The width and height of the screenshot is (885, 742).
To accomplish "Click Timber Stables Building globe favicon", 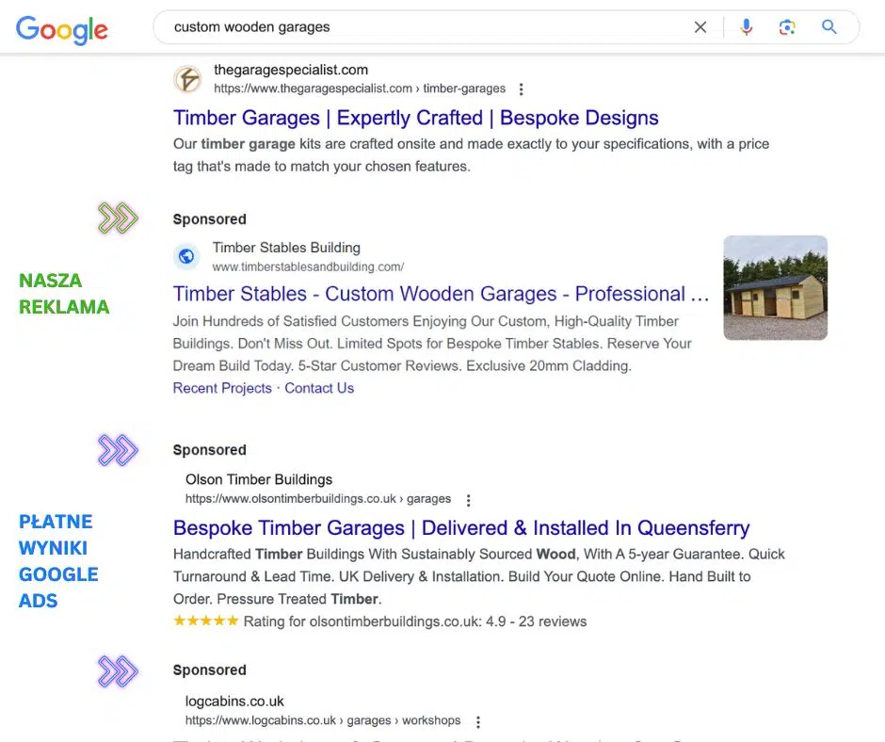I will click(187, 256).
